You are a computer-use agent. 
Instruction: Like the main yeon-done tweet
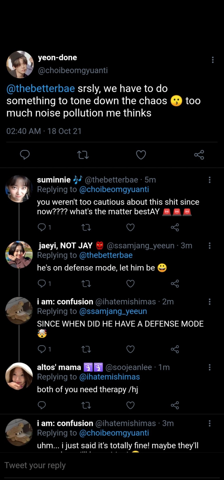pos(141,155)
